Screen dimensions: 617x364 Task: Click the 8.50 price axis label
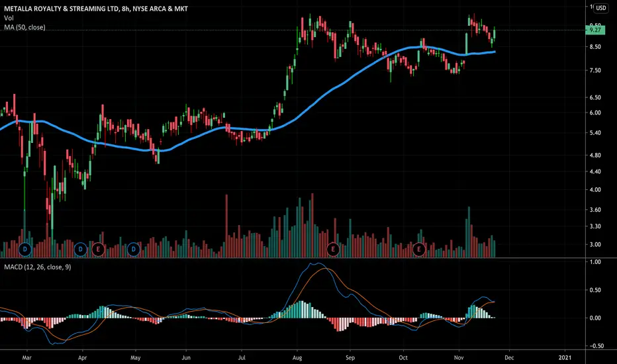tap(595, 47)
